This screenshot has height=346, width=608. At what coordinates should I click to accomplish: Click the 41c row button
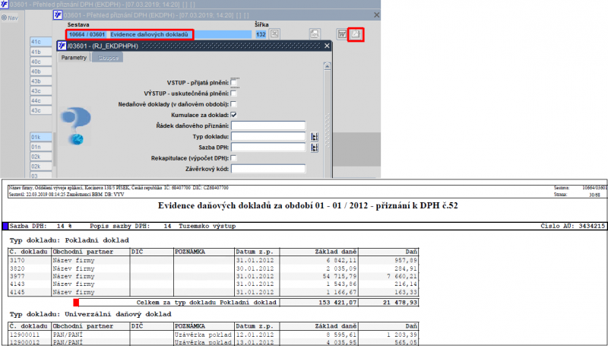(x=41, y=42)
